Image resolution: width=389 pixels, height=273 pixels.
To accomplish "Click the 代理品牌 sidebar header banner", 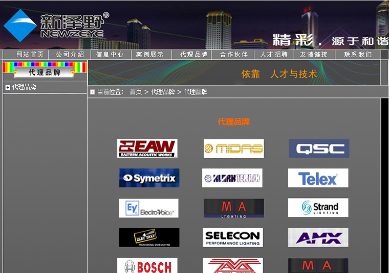I will pos(45,70).
